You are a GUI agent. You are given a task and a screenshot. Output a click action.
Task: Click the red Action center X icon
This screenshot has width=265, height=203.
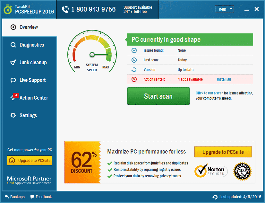pos(134,79)
